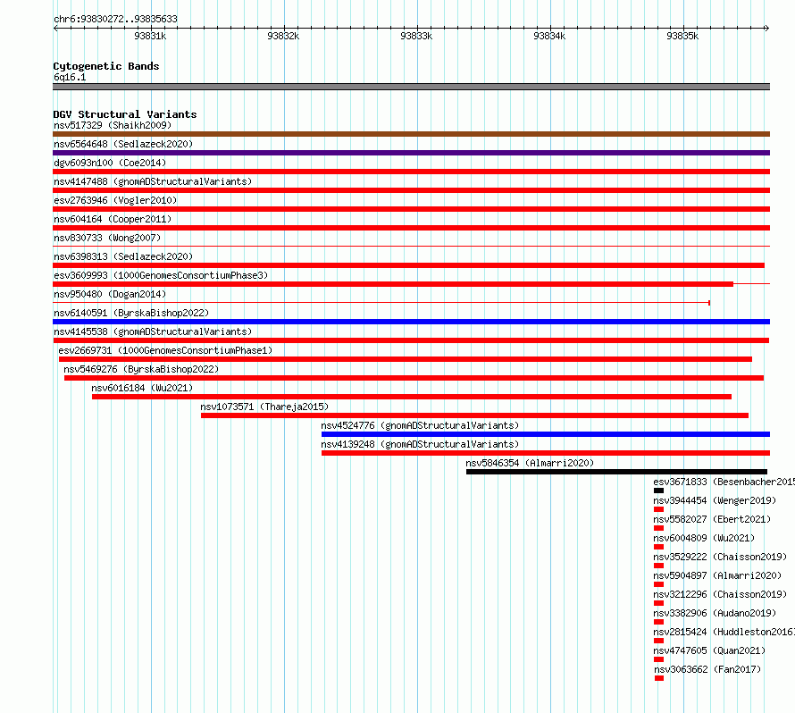Select nsv604164 (Cooper2011) label

[x=113, y=219]
